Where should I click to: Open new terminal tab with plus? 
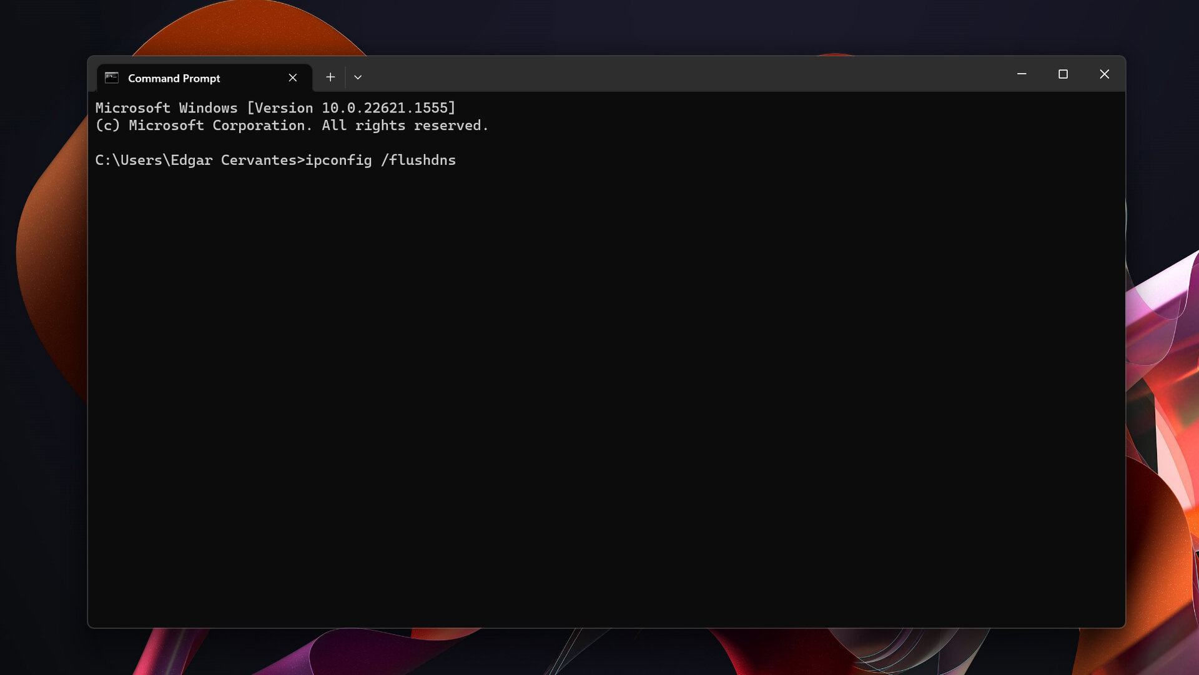coord(329,77)
